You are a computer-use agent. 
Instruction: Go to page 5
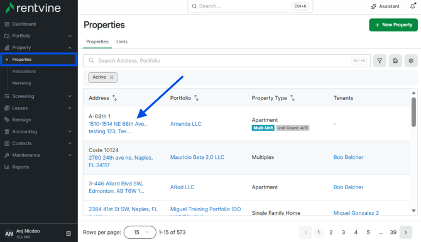coord(368,233)
